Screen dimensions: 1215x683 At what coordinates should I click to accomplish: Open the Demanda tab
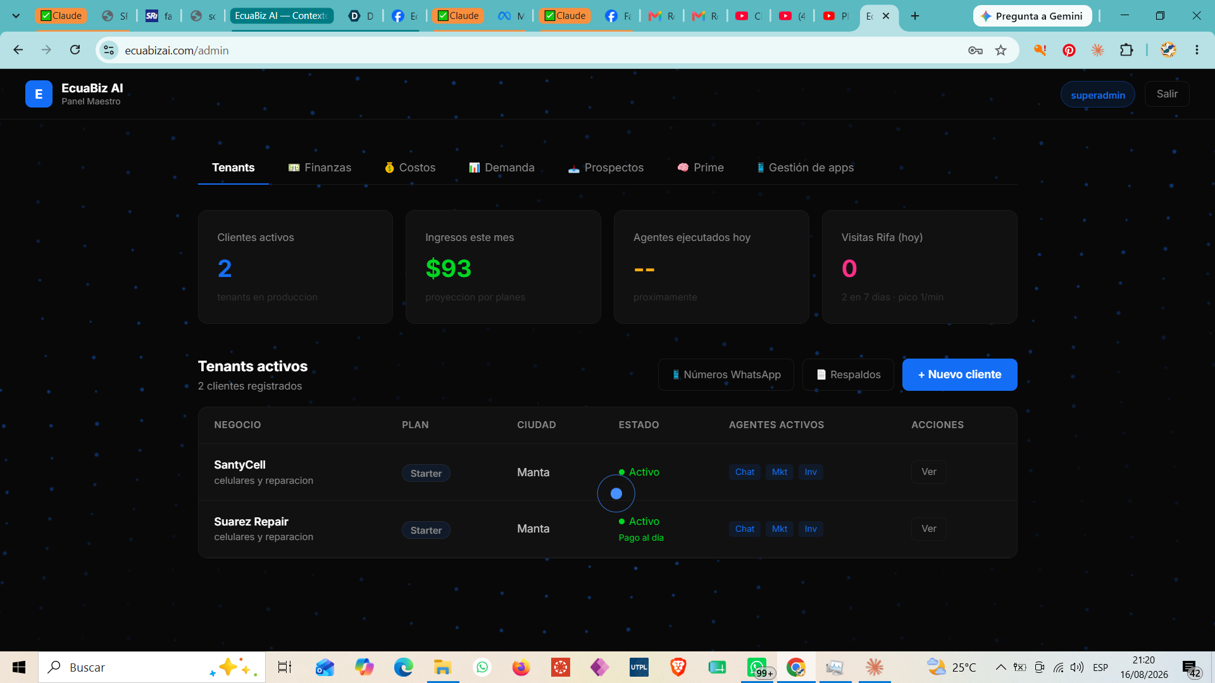pos(502,168)
